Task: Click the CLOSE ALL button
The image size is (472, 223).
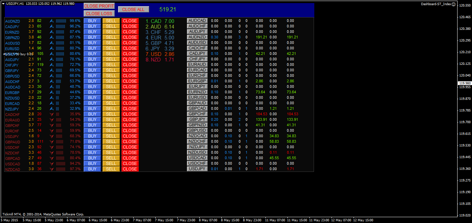Action: click(x=134, y=10)
